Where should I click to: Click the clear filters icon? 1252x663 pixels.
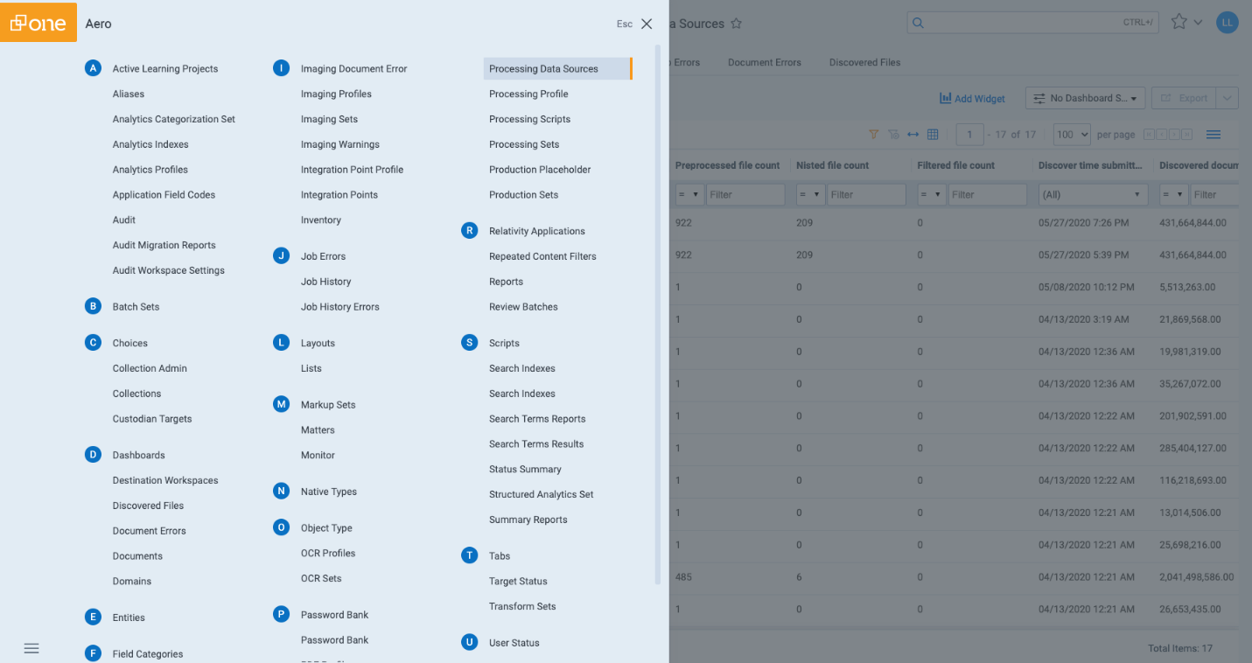(893, 134)
